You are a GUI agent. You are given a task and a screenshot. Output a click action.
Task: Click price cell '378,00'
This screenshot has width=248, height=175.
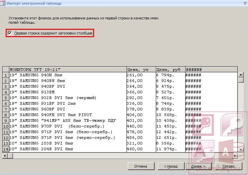coord(141,109)
